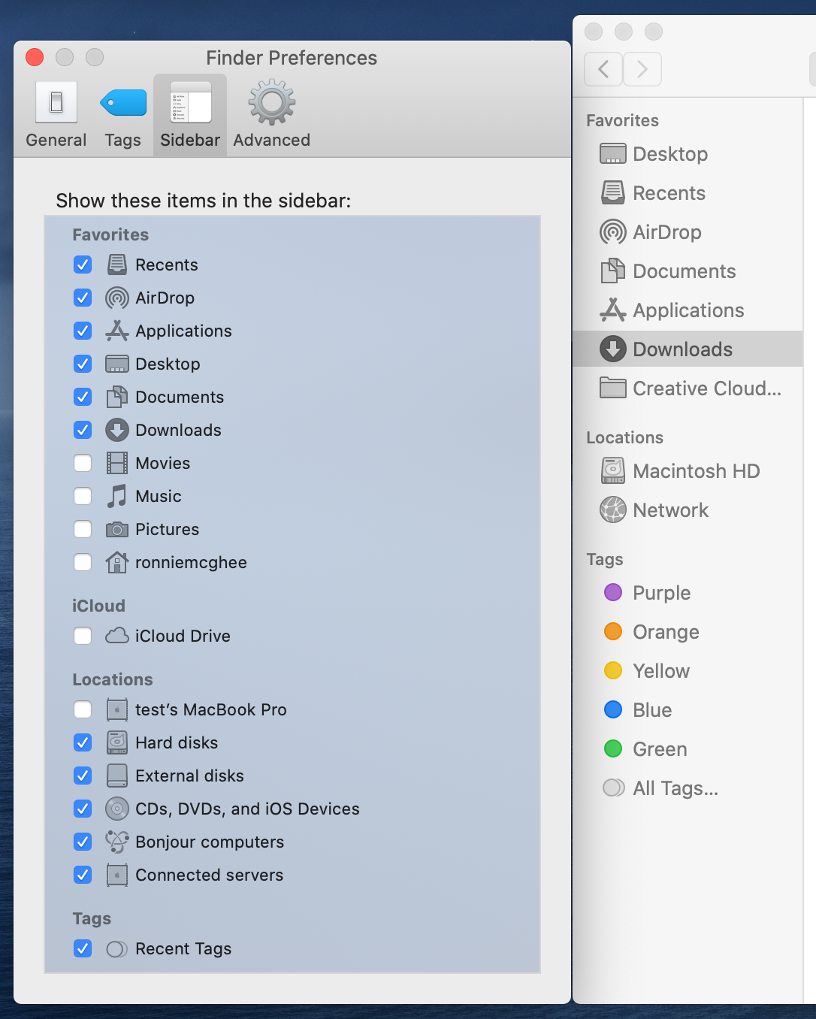Screen dimensions: 816x1019
Task: Uncheck the Recent Tags checkbox
Action: click(83, 948)
